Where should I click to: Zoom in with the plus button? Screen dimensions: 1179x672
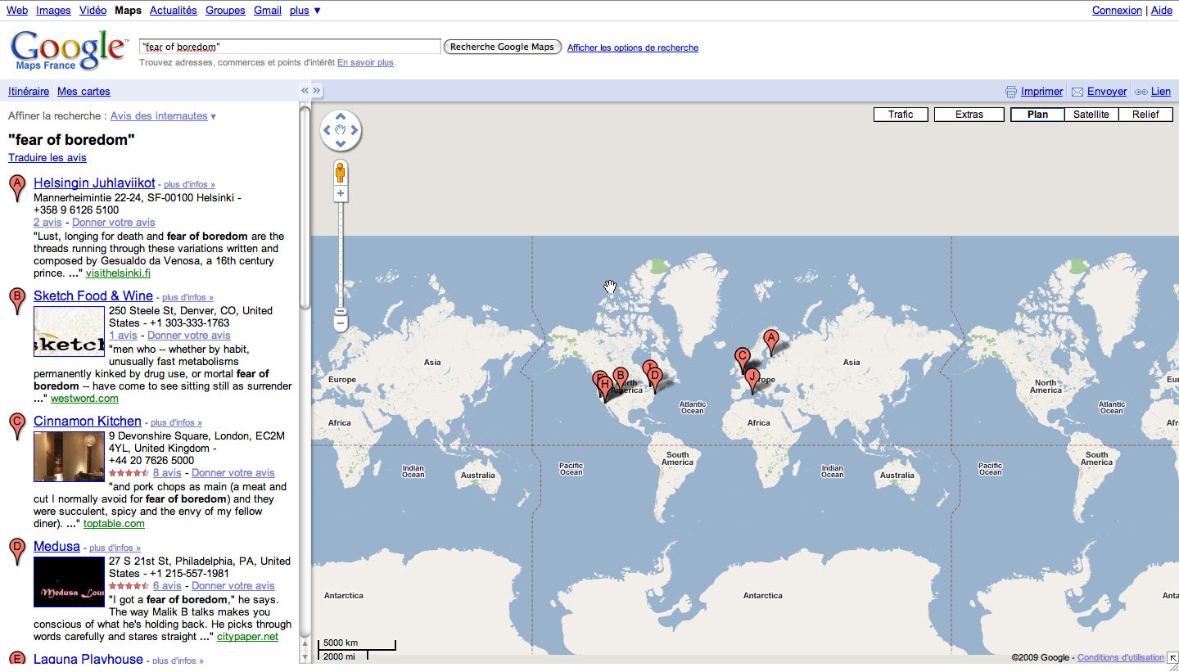pyautogui.click(x=341, y=194)
